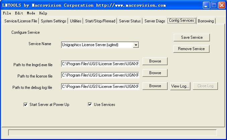Click the 'Service Name' label
Image resolution: width=227 pixels, height=140 pixels.
40,44
